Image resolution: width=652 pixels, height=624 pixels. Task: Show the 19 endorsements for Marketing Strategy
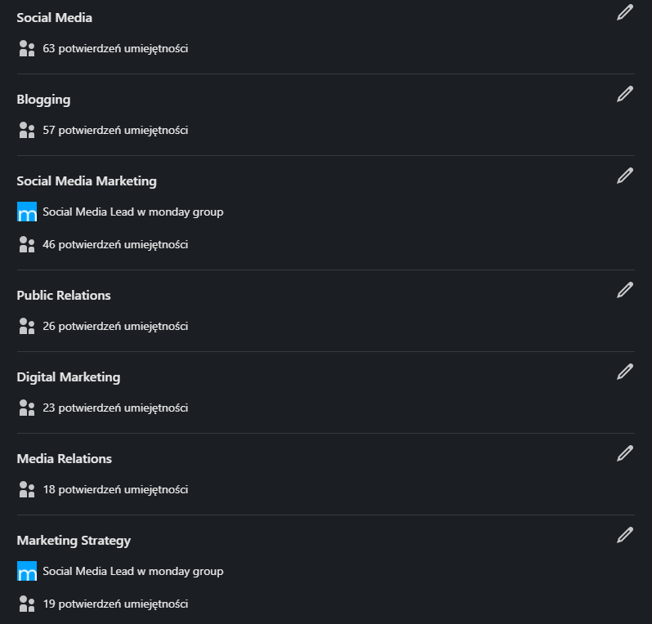pos(115,604)
